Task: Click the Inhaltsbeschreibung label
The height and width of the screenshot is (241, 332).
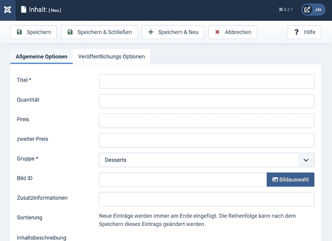Action: click(42, 238)
